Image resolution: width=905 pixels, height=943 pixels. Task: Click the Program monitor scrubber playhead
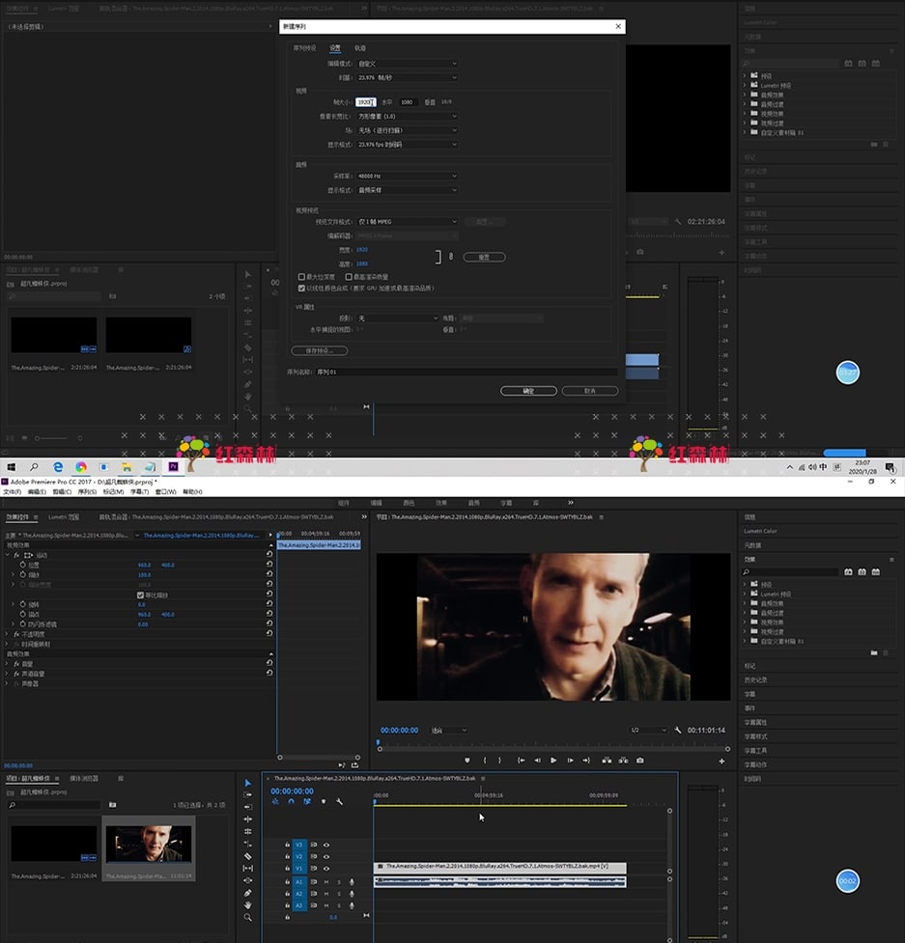[x=379, y=744]
